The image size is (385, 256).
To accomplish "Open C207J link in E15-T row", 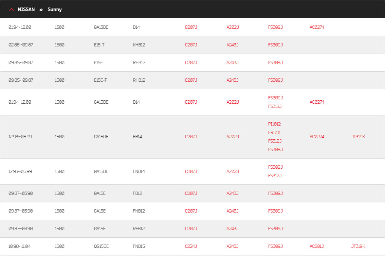I will pos(191,45).
